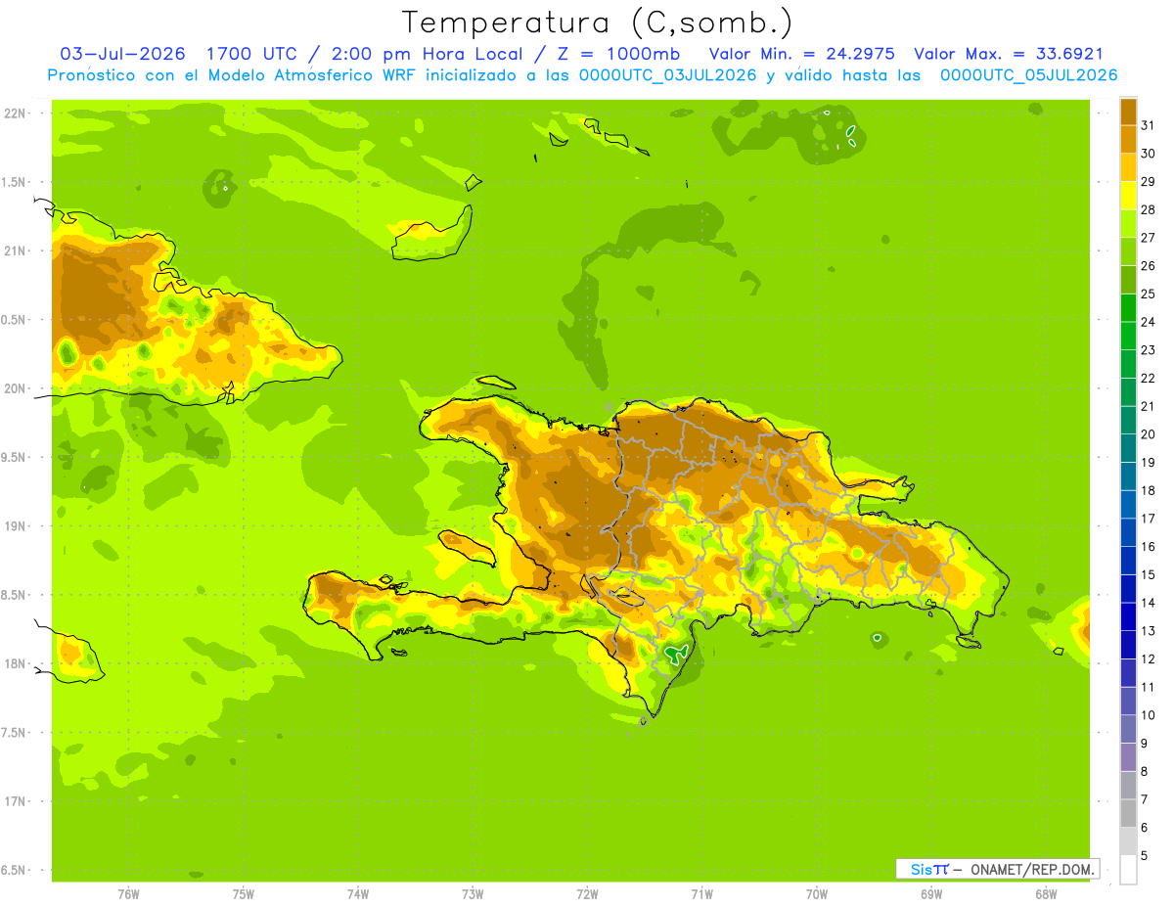Click the yellow legend swatch between 28 and 29
The width and height of the screenshot is (1174, 907).
click(x=1128, y=196)
